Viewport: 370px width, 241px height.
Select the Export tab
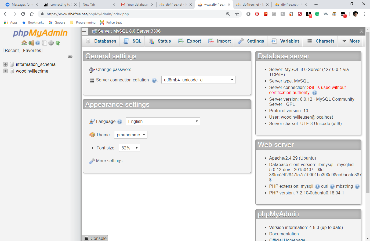tap(190, 41)
